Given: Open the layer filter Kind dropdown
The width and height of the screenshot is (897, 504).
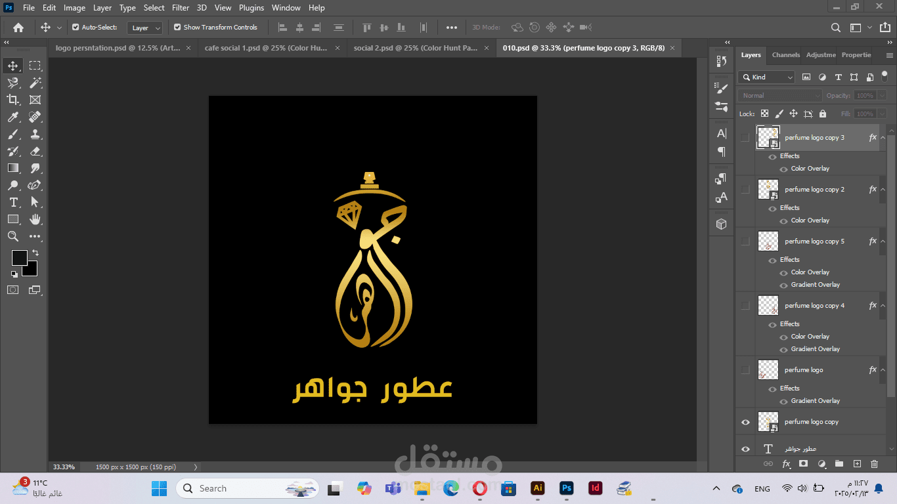Looking at the screenshot, I should coord(766,77).
